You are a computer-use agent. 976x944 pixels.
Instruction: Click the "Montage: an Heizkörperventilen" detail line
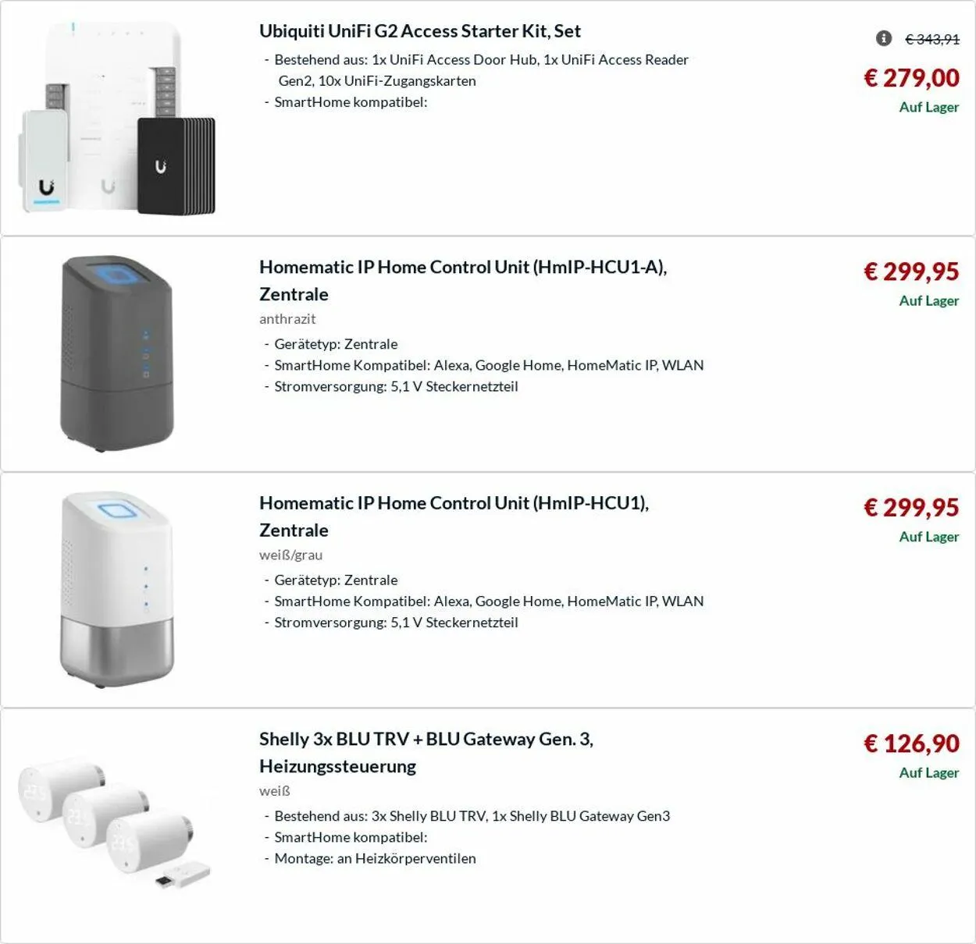point(375,859)
